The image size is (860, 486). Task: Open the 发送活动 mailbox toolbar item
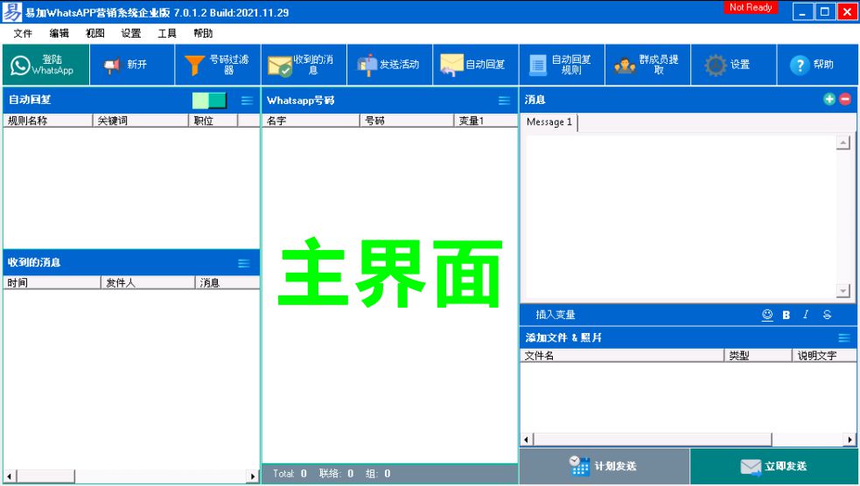tap(390, 65)
